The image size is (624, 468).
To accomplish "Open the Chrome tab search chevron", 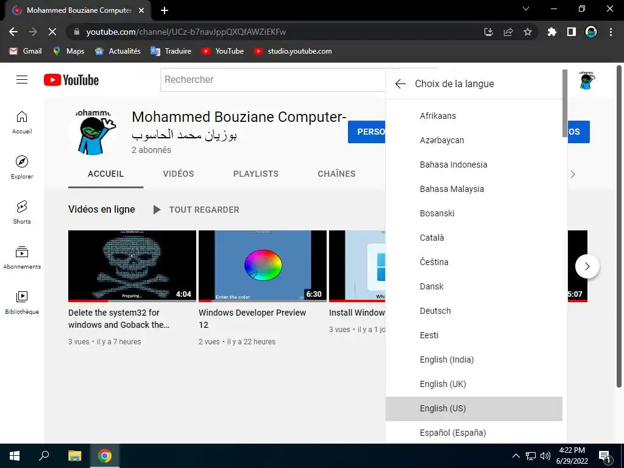I will click(526, 9).
